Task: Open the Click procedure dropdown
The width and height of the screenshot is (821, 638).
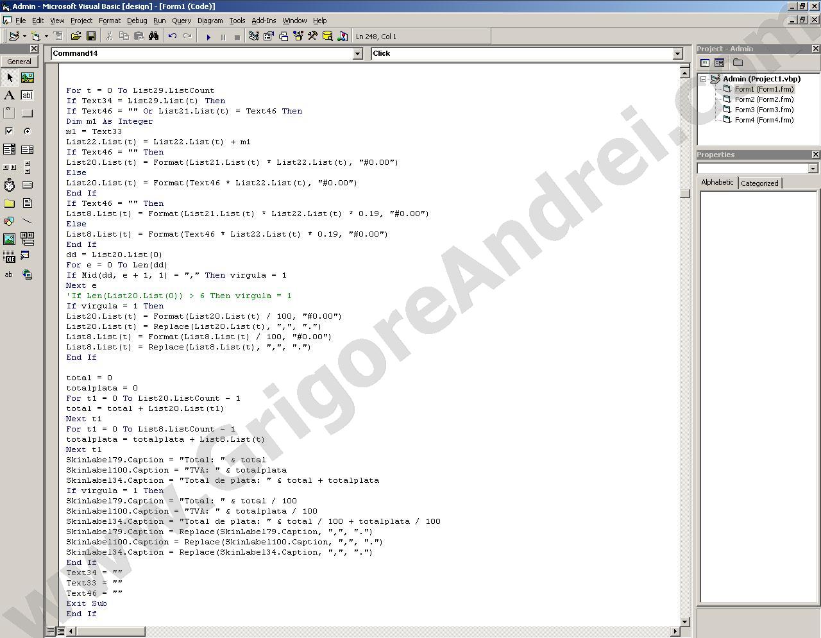Action: click(678, 54)
